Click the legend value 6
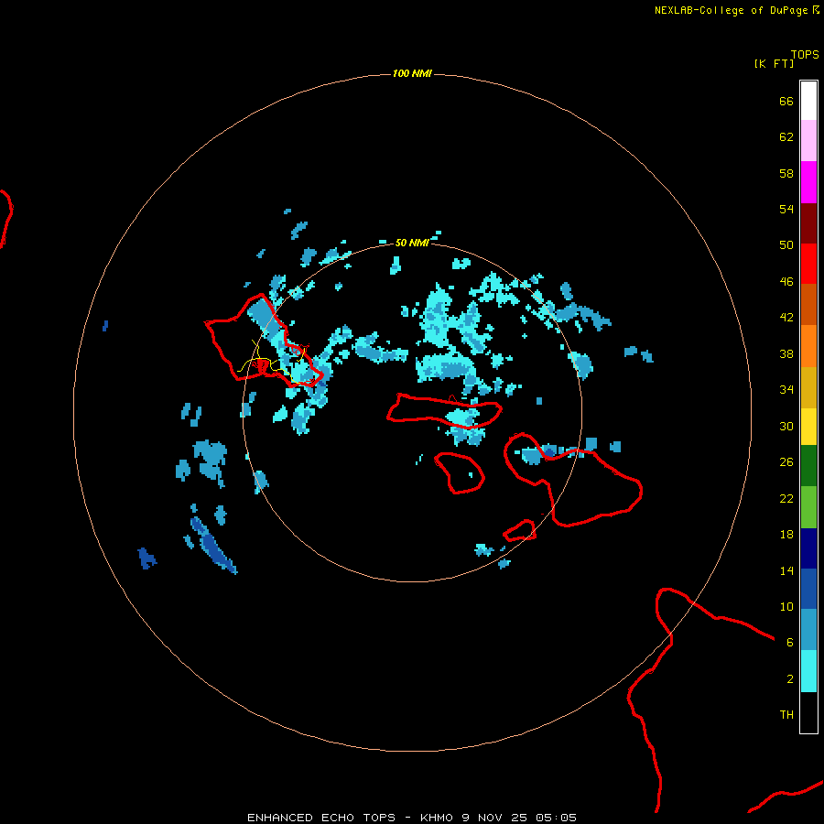 (x=790, y=642)
